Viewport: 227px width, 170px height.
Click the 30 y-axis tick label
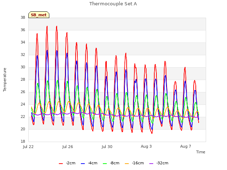click(x=23, y=67)
